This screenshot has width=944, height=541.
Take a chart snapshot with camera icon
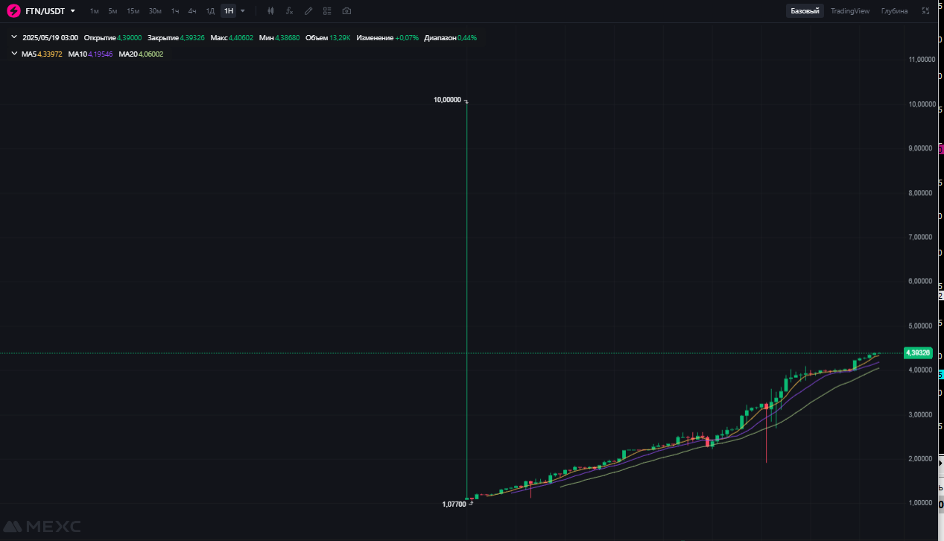click(346, 11)
